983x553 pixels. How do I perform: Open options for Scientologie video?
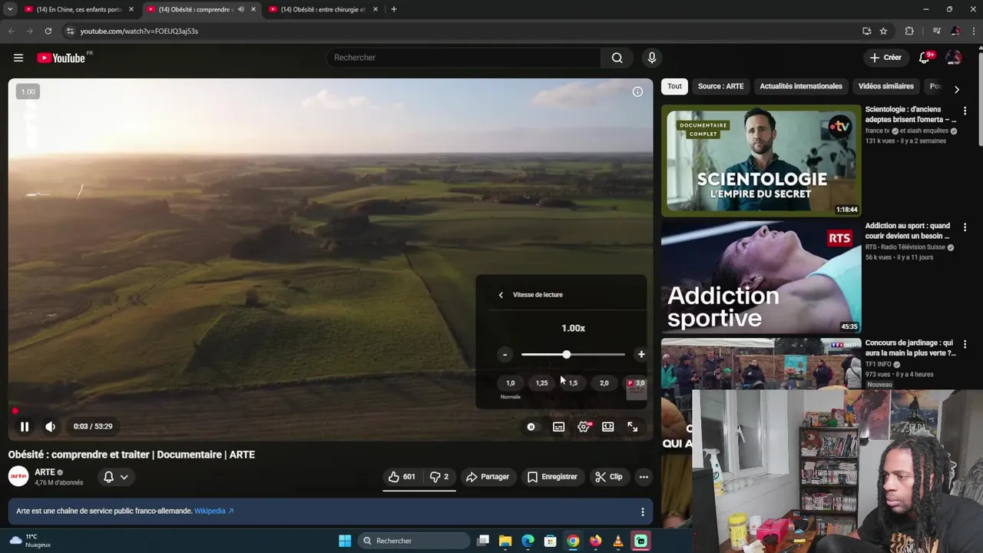click(965, 111)
